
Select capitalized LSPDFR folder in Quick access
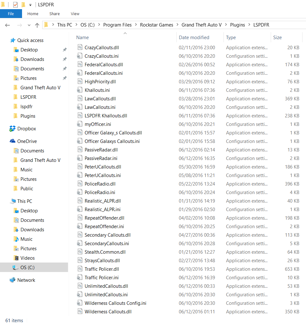28,97
